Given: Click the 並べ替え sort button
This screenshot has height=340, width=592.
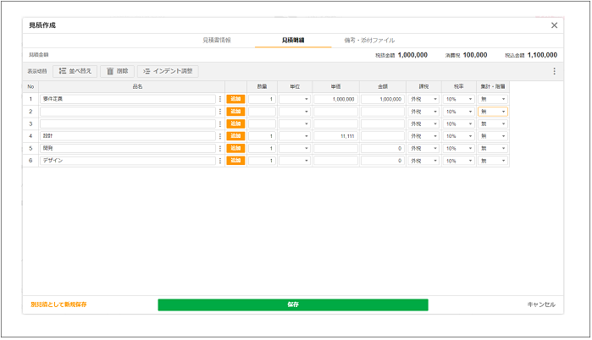Looking at the screenshot, I should (75, 71).
